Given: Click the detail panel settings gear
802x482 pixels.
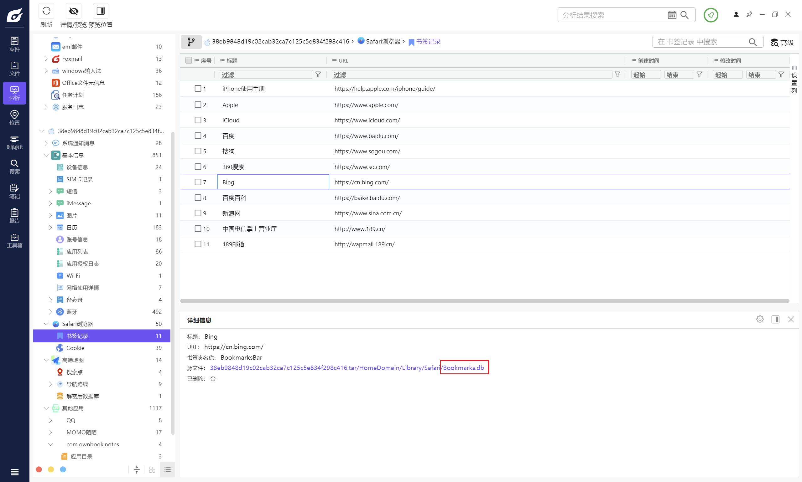Looking at the screenshot, I should [760, 319].
